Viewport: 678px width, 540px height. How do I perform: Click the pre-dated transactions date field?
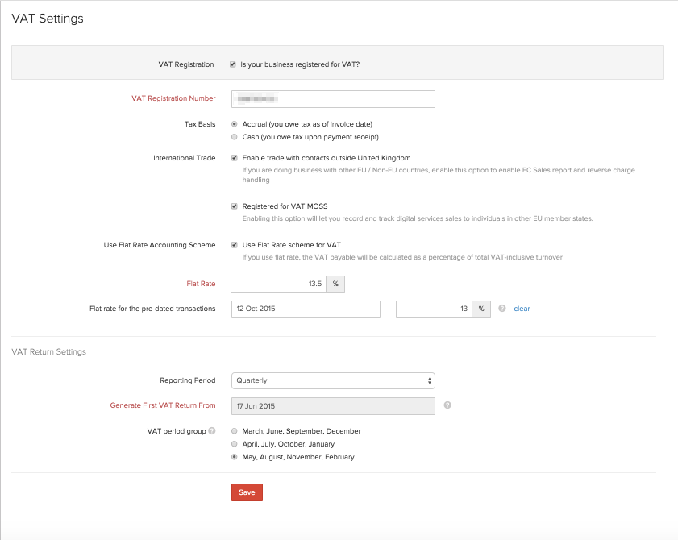(306, 309)
